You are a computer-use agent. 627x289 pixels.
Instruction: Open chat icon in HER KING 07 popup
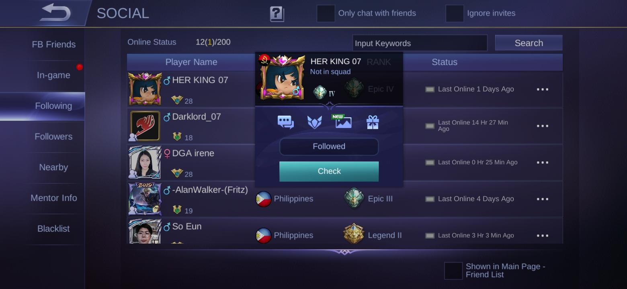click(286, 122)
